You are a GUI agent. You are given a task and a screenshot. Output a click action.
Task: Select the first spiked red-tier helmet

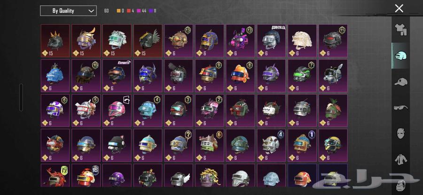pyautogui.click(x=55, y=41)
